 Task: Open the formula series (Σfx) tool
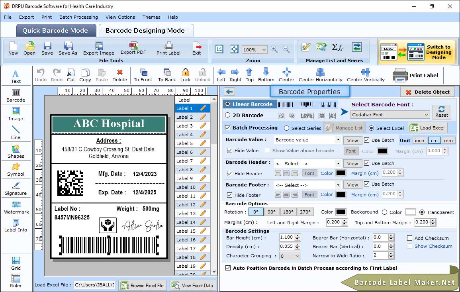[337, 47]
